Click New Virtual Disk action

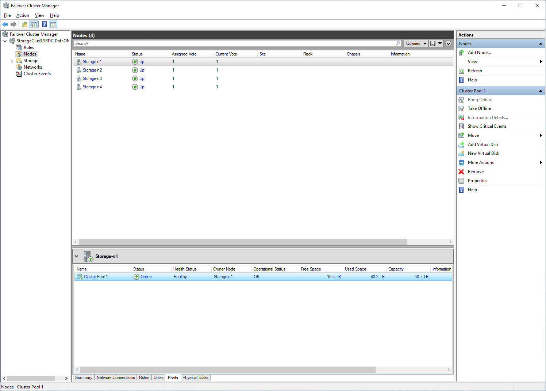484,153
